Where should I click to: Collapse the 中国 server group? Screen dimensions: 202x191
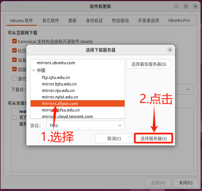pos(33,70)
